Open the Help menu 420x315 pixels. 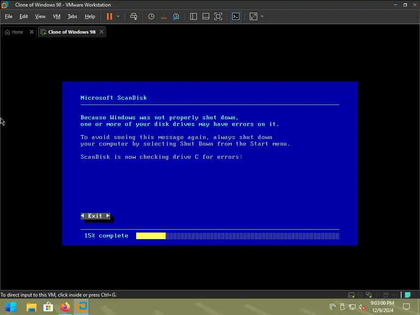90,16
